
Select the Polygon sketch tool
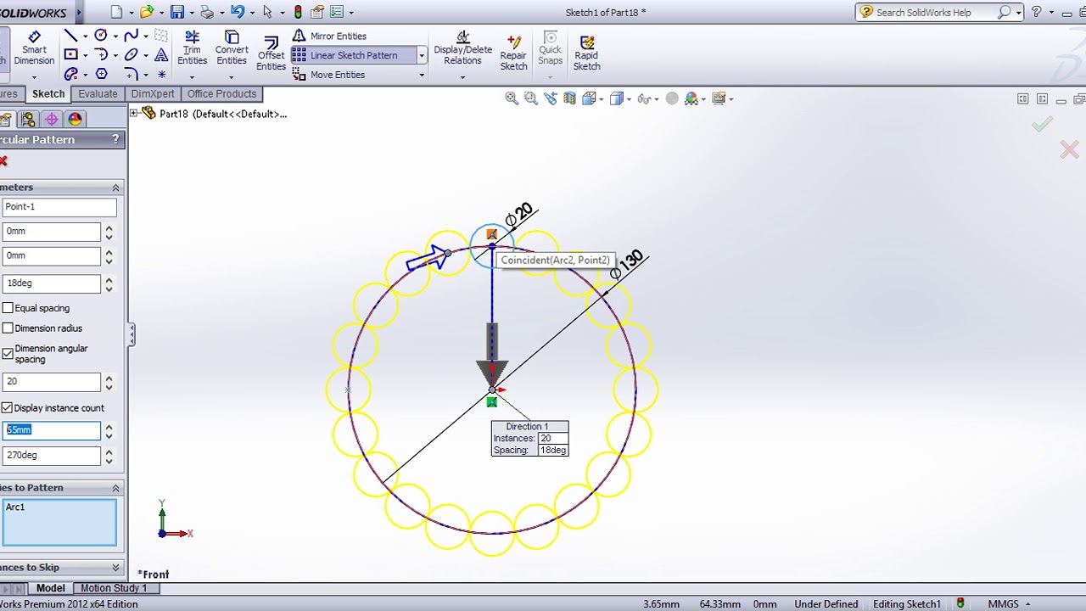click(x=101, y=75)
